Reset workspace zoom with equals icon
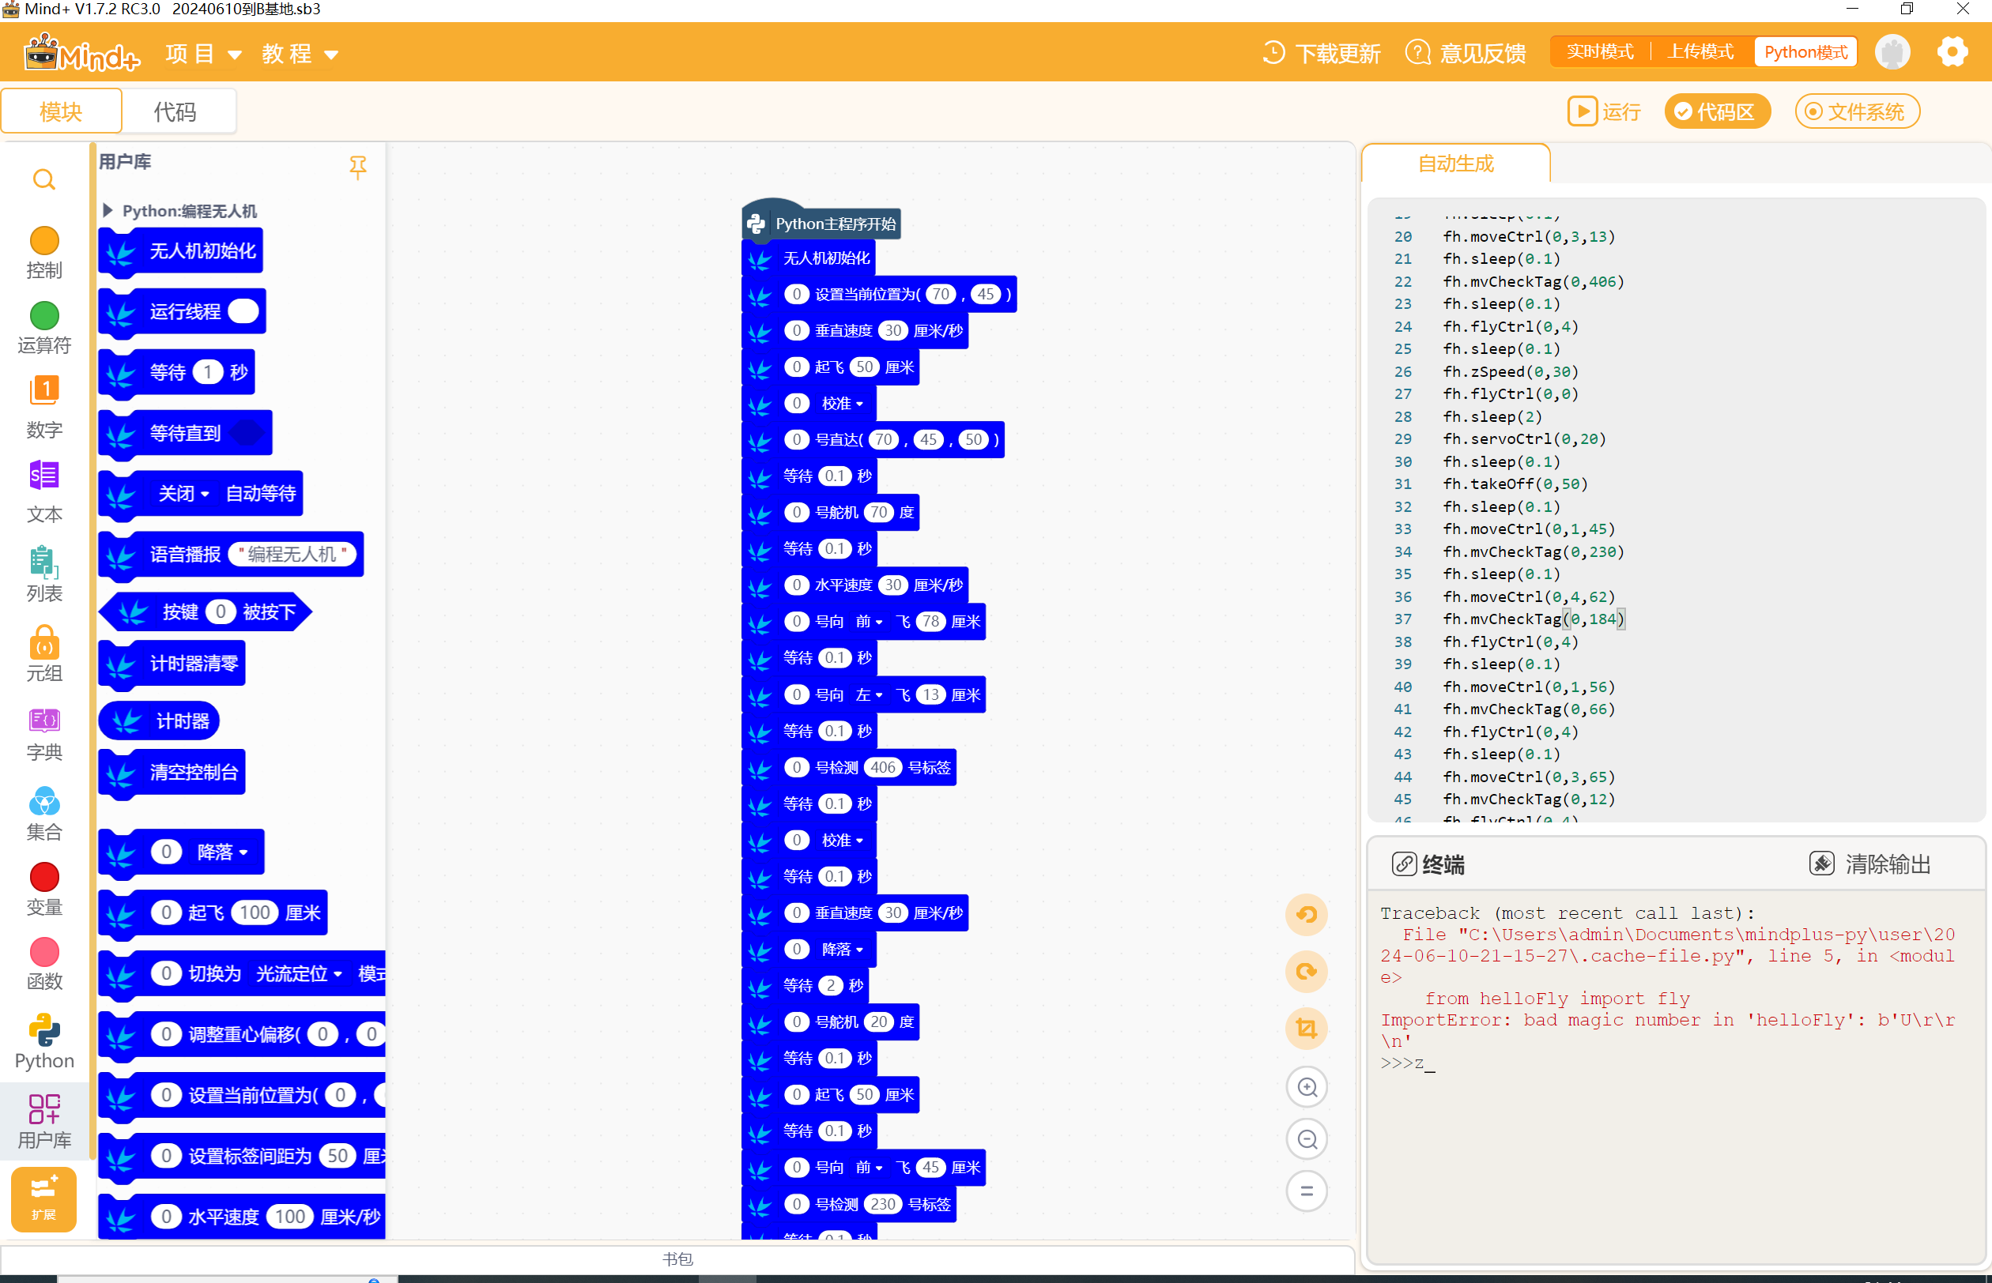1992x1283 pixels. (1307, 1191)
